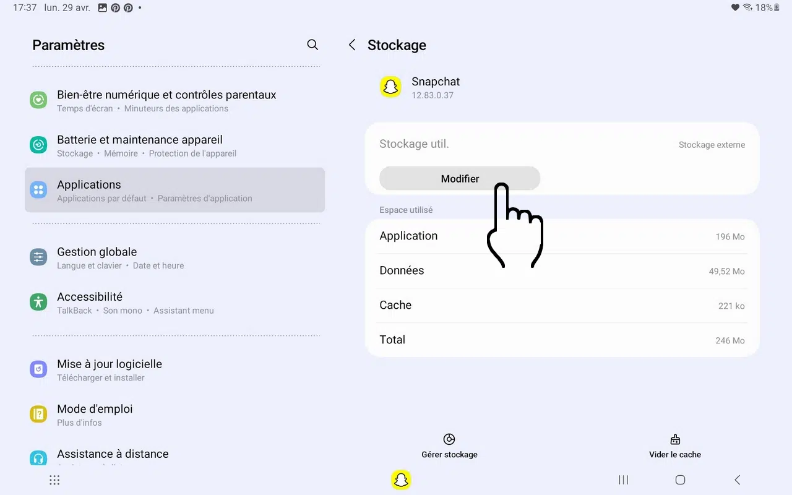
Task: Open Mode d'emploi entry
Action: [174, 415]
